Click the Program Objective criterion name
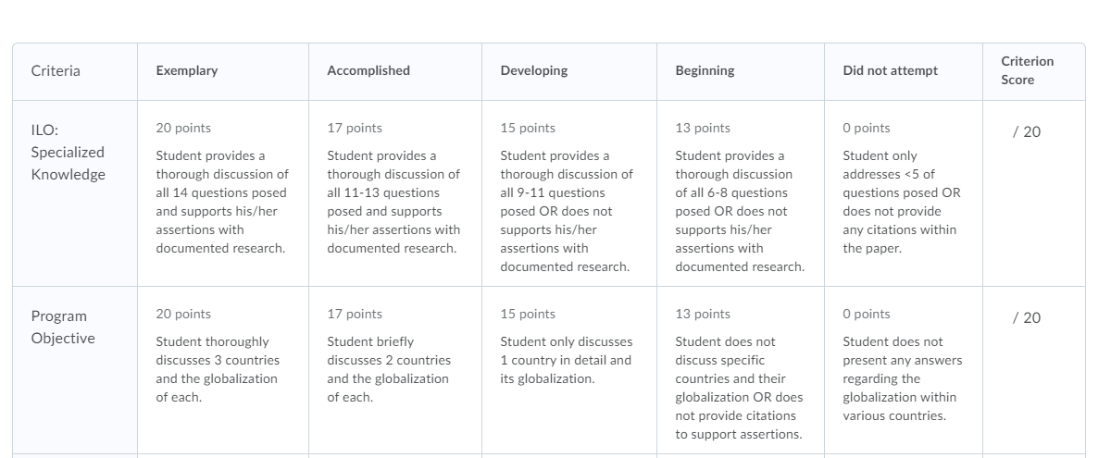 63,328
